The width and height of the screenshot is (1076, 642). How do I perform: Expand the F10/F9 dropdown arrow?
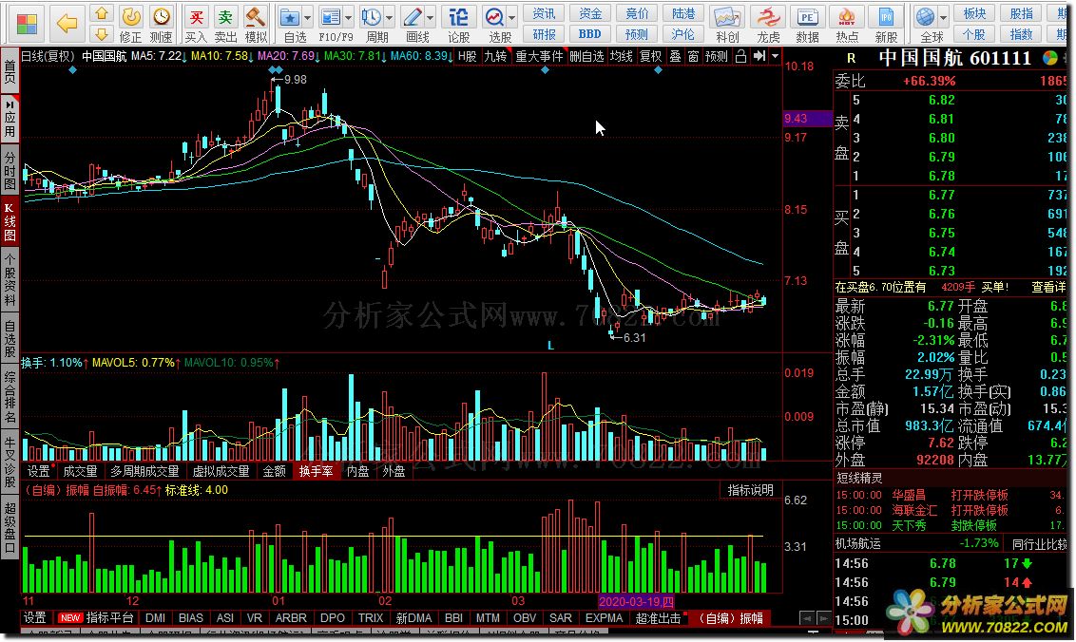point(349,18)
